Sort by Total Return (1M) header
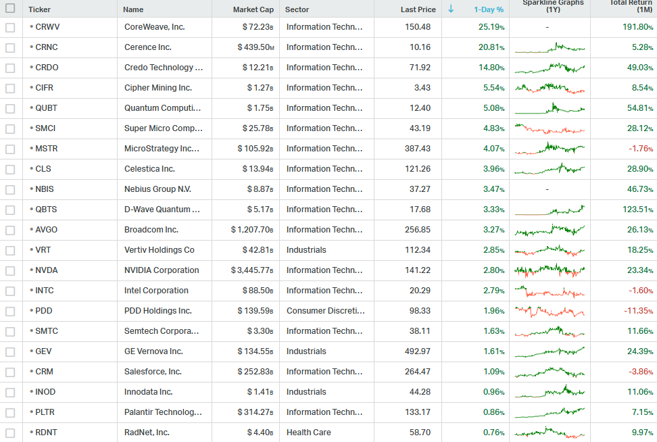The height and width of the screenshot is (442, 657). coord(631,6)
